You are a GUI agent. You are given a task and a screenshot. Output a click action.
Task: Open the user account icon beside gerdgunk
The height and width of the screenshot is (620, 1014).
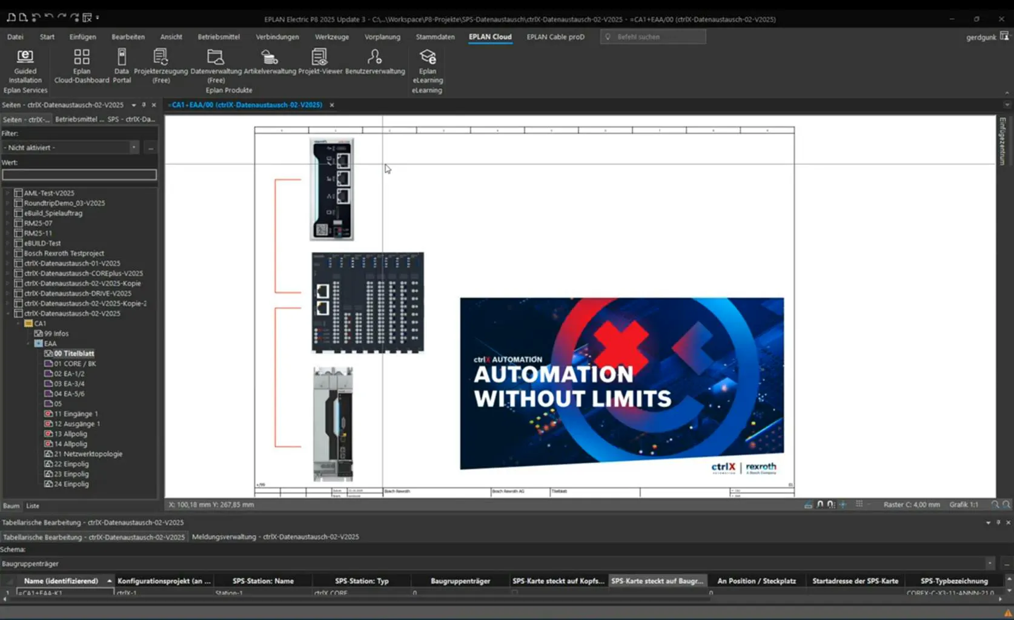1004,36
